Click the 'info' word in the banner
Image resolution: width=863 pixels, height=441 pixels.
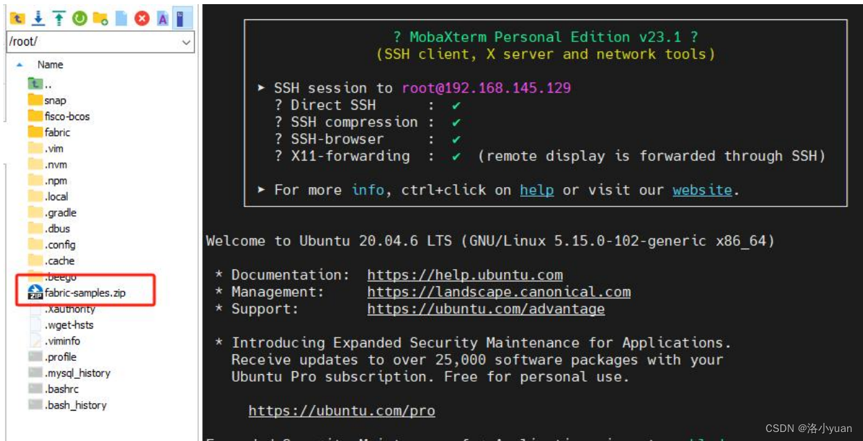pos(367,190)
